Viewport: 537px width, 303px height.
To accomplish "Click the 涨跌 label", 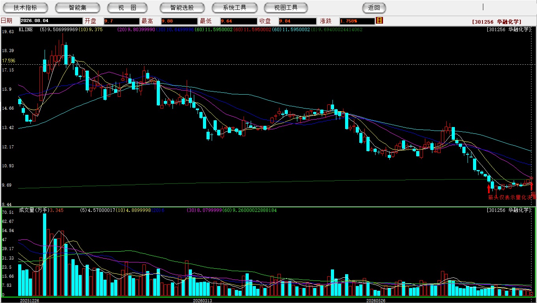I will pos(326,21).
